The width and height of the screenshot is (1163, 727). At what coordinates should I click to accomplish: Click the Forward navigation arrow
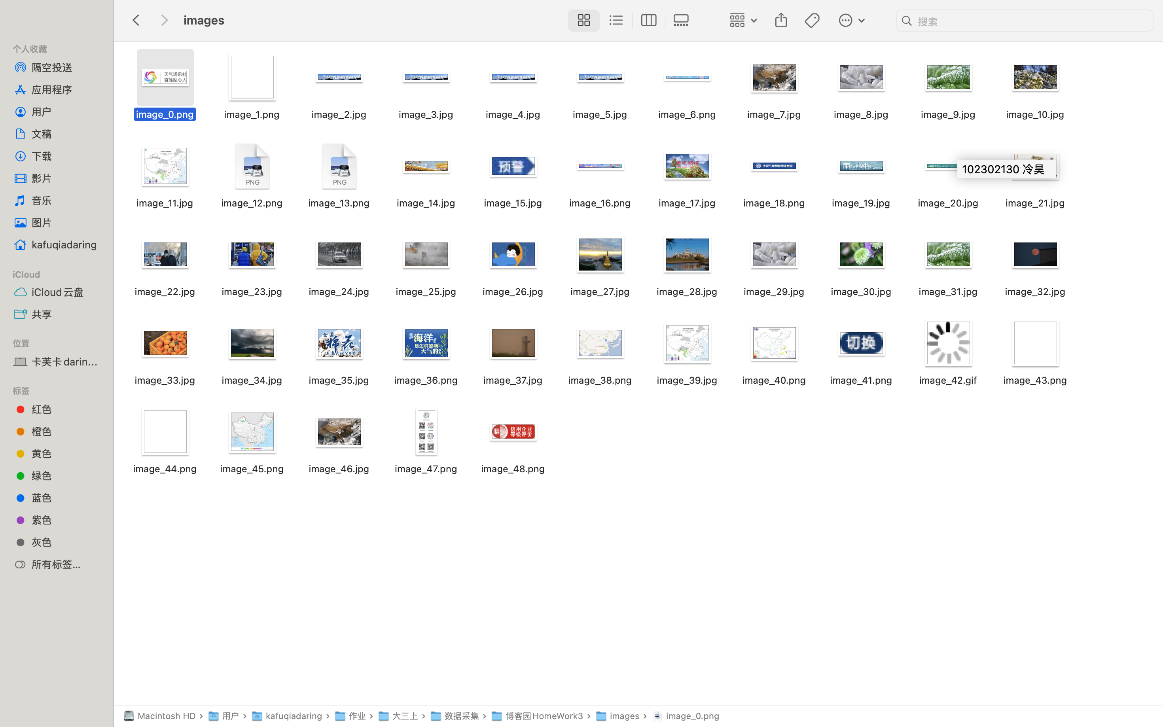(x=164, y=20)
